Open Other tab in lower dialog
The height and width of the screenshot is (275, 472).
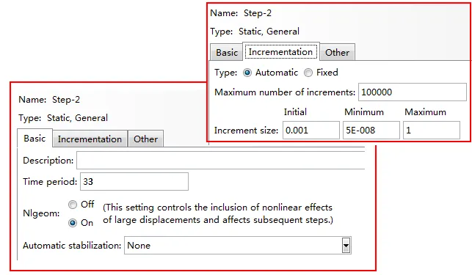[x=145, y=139]
